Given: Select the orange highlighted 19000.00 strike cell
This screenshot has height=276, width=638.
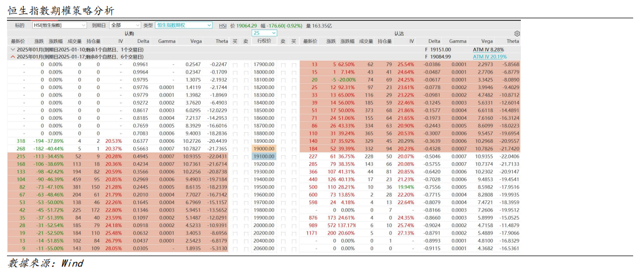Looking at the screenshot, I should (x=264, y=149).
